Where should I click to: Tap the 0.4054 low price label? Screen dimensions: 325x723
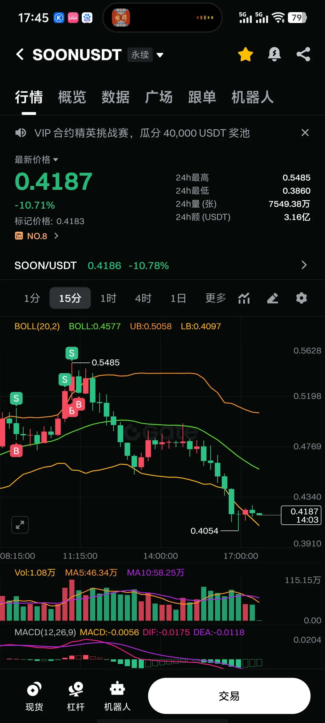click(x=204, y=531)
